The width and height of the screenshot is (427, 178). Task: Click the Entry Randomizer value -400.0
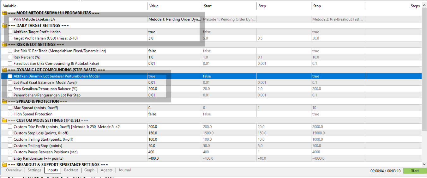(x=175, y=158)
